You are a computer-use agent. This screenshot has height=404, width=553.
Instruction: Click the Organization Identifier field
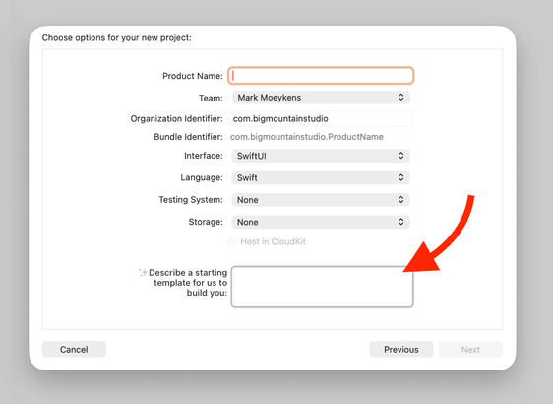click(321, 118)
